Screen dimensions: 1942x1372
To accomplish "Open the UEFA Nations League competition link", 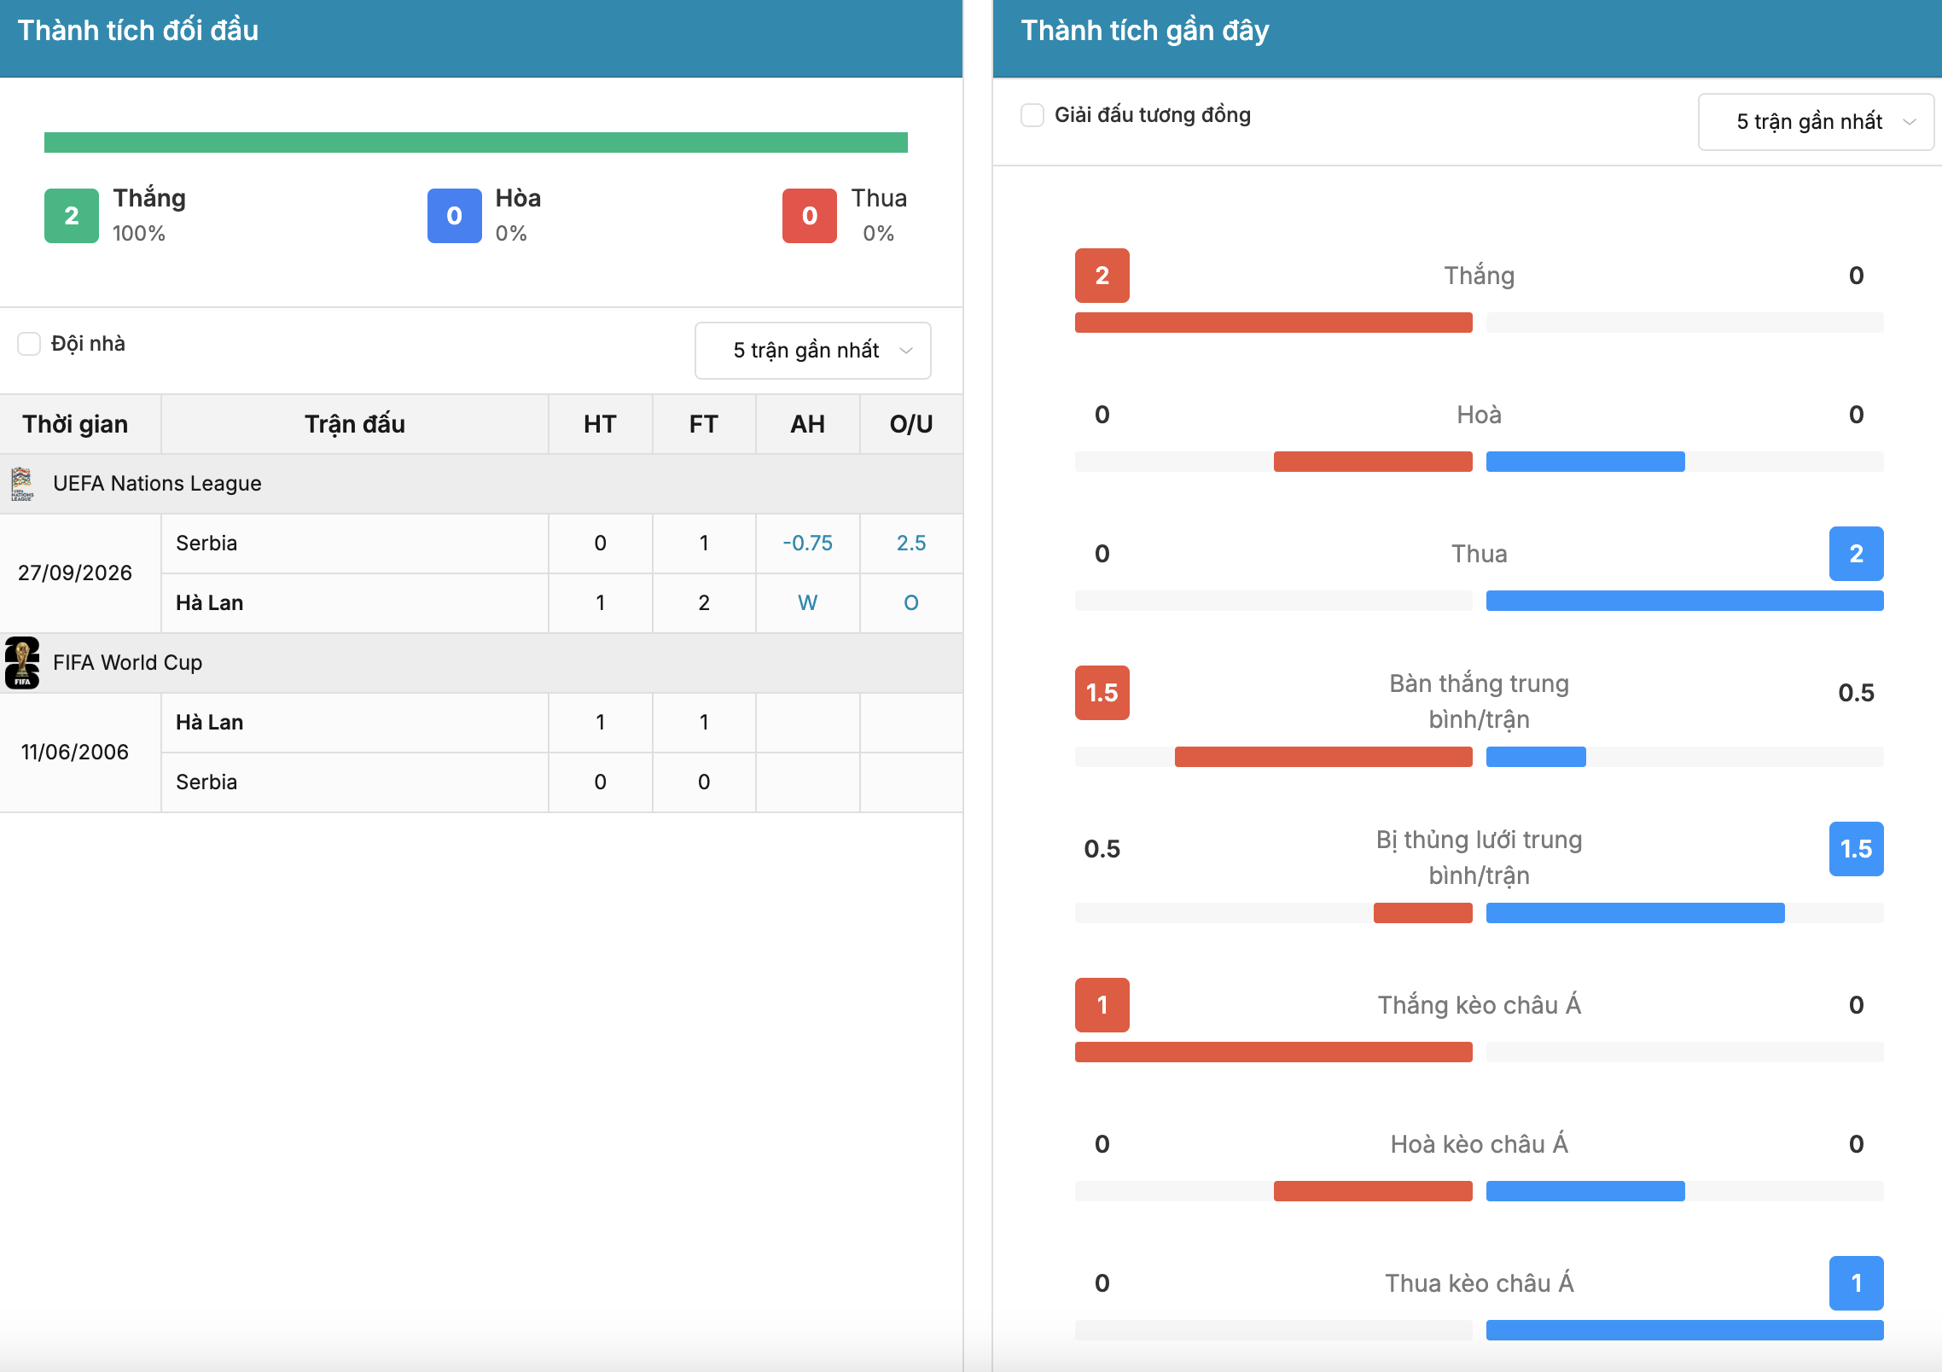I will tap(157, 484).
